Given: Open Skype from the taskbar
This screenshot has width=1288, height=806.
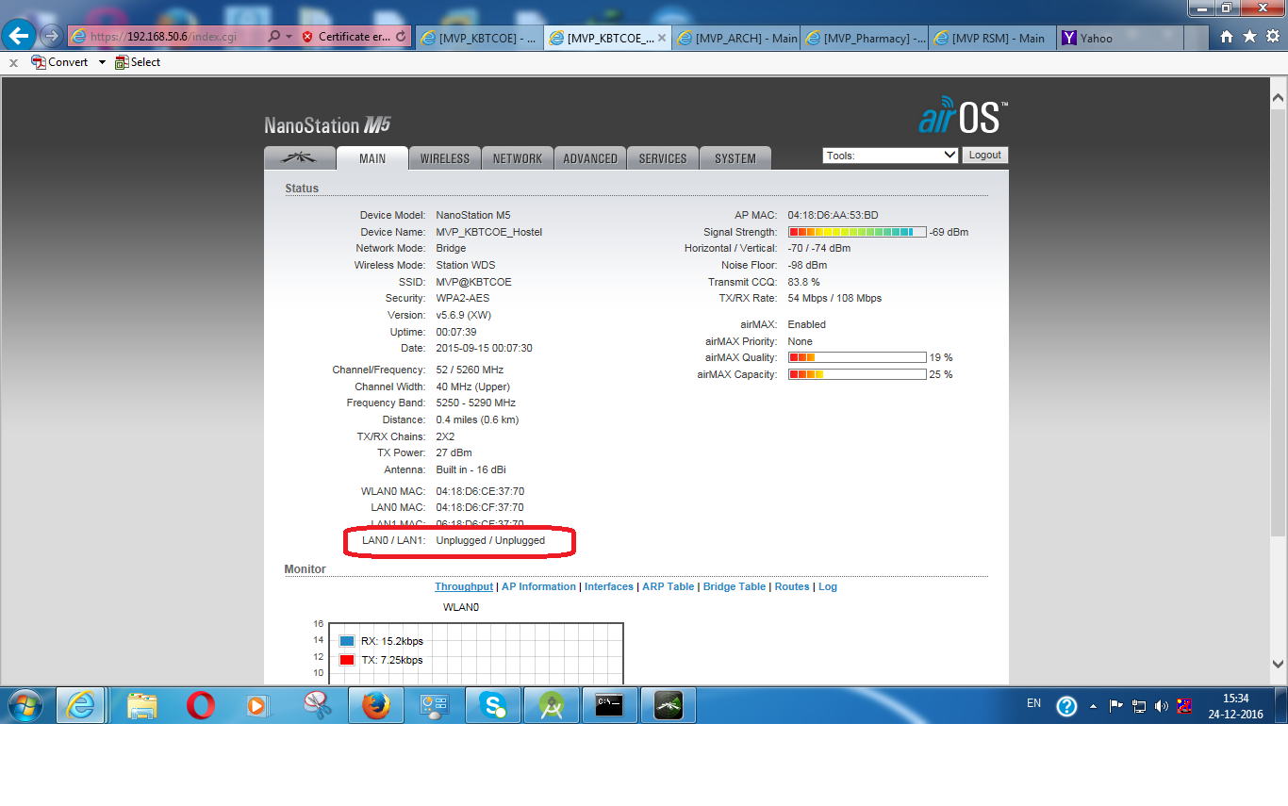Looking at the screenshot, I should (x=492, y=705).
